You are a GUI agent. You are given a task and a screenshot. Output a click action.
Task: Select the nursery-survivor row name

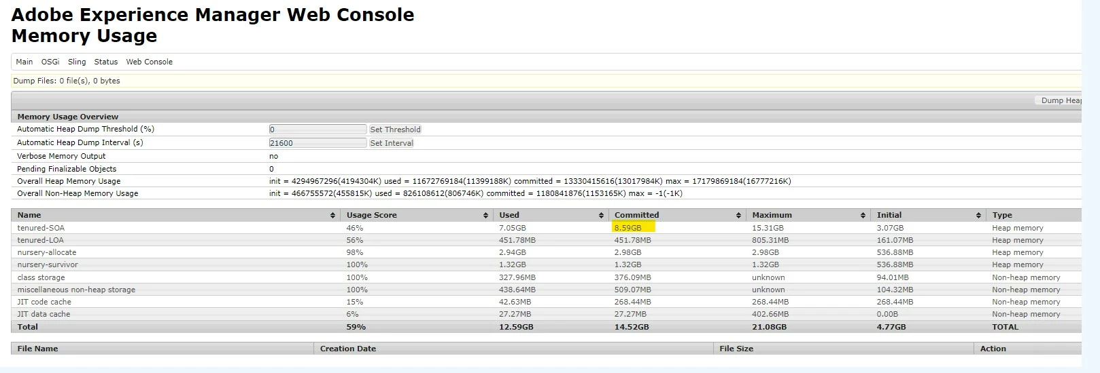tap(48, 264)
